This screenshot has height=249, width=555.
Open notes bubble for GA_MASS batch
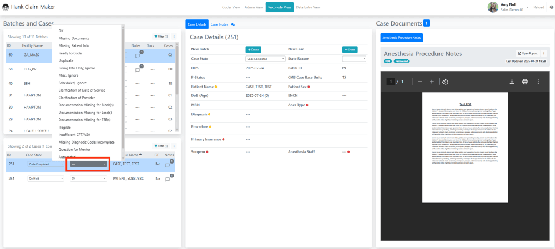tap(138, 55)
